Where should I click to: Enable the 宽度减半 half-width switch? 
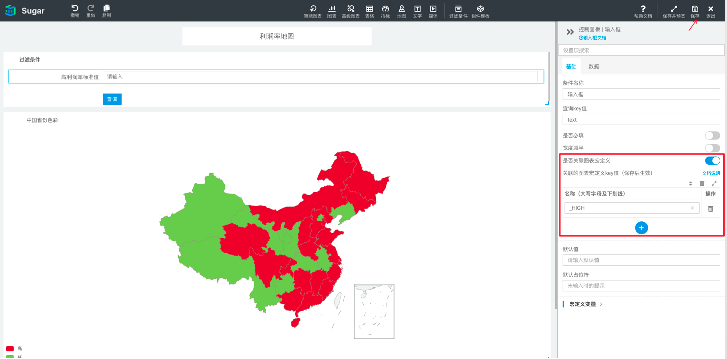click(712, 148)
